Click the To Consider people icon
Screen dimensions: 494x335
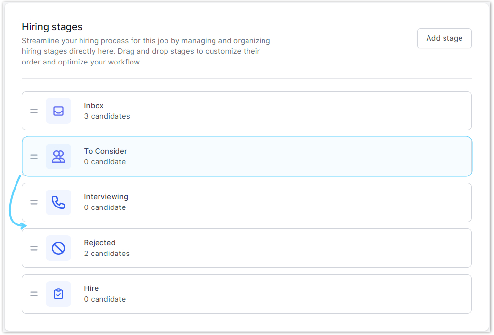[x=58, y=157]
